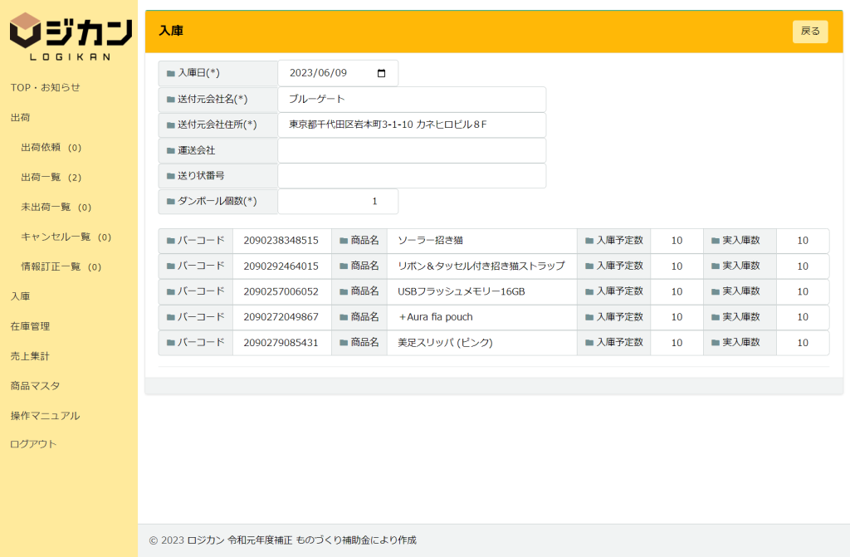Screen dimensions: 850x557
Task: Select 在庫管理 in the sidebar
Action: (30, 326)
